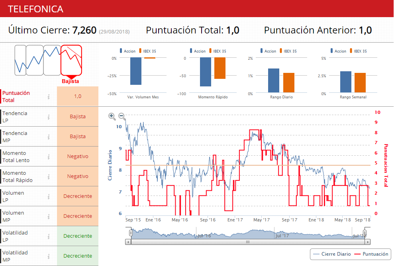
Task: Click Decreciente value for Volumen LP
Action: point(78,196)
